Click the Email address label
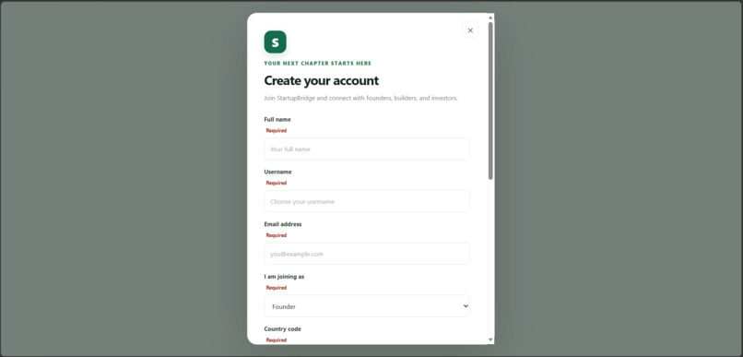 (282, 224)
